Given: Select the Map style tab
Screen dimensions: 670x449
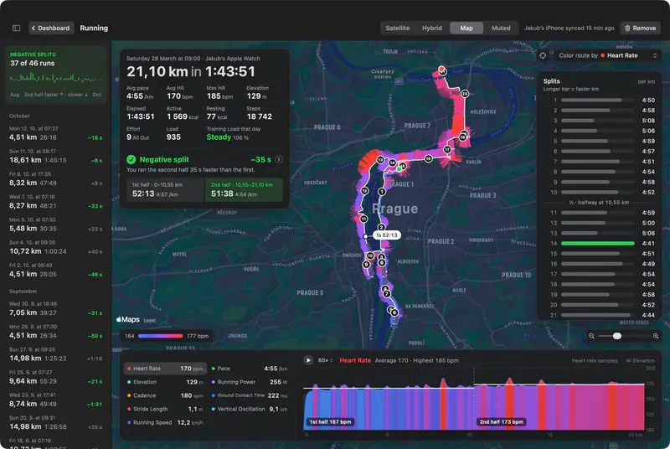Looking at the screenshot, I should [x=466, y=28].
